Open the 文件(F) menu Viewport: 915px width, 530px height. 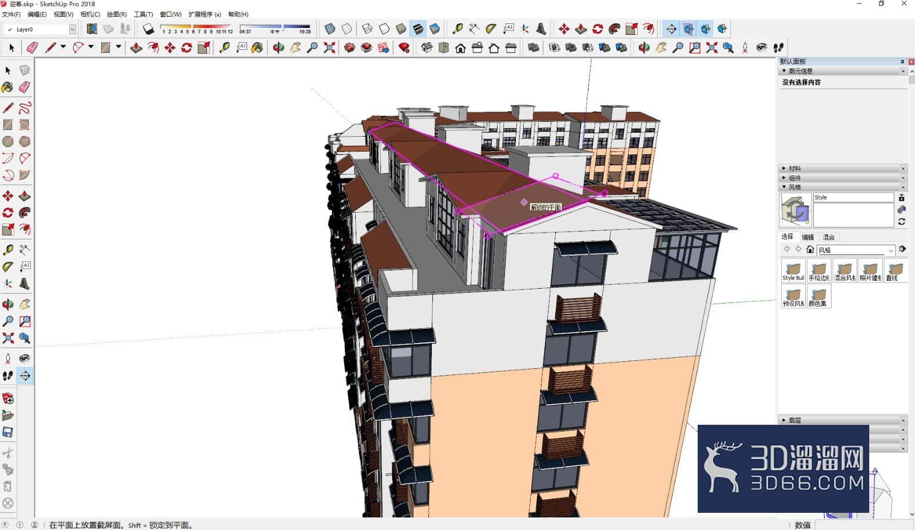tap(11, 14)
